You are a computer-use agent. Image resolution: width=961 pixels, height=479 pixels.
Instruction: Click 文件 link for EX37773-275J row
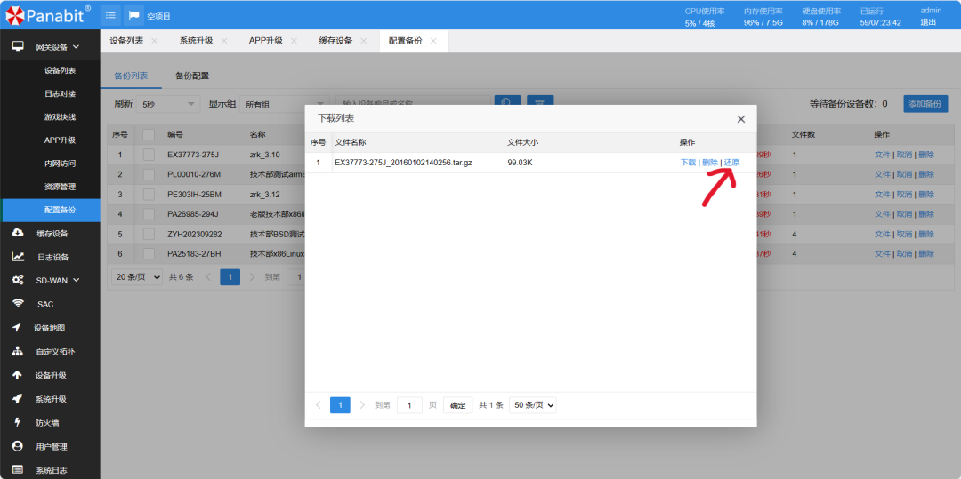click(x=882, y=155)
